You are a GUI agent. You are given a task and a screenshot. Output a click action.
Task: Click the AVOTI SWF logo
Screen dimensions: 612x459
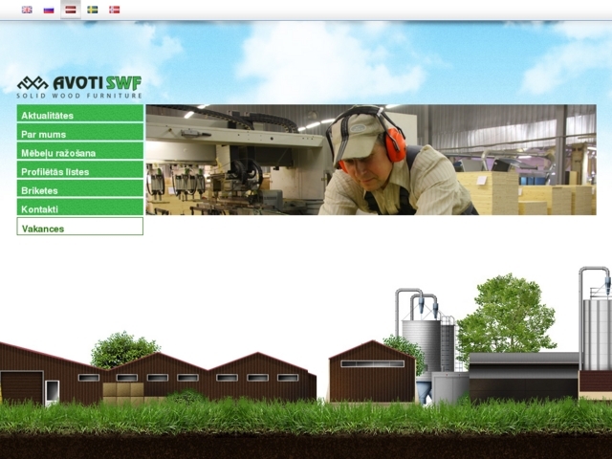pyautogui.click(x=79, y=82)
